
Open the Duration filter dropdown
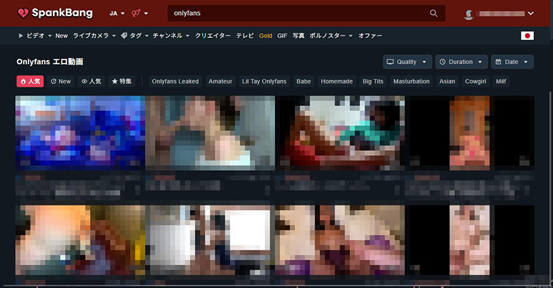(461, 61)
